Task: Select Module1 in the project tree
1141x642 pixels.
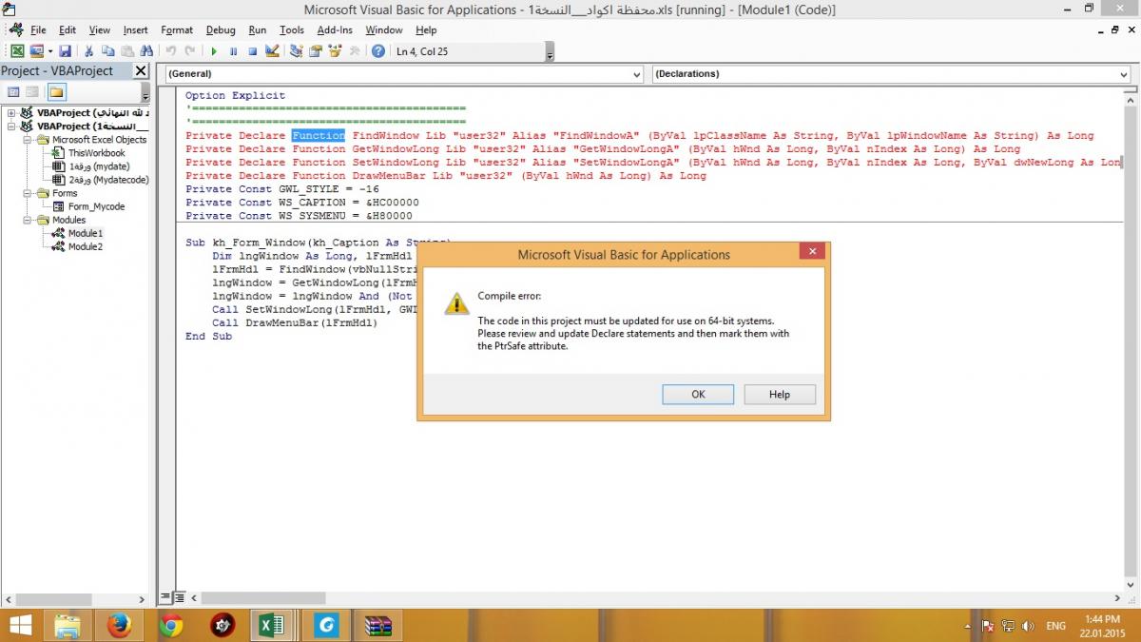Action: [x=86, y=233]
